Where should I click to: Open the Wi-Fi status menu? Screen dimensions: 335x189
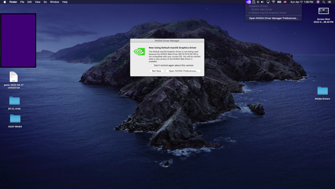273,2
